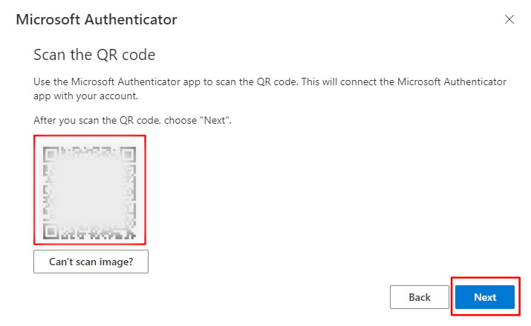Click the bottom-left QR finder square
This screenshot has height=326, width=531.
(51, 231)
